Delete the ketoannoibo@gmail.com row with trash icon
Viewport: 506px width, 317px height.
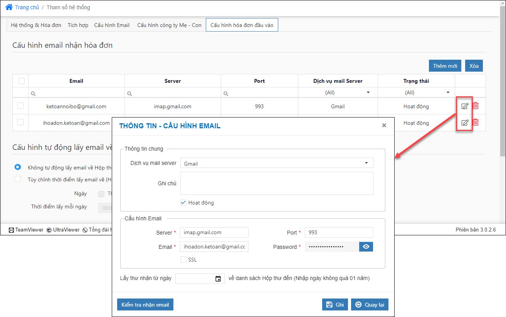(476, 106)
